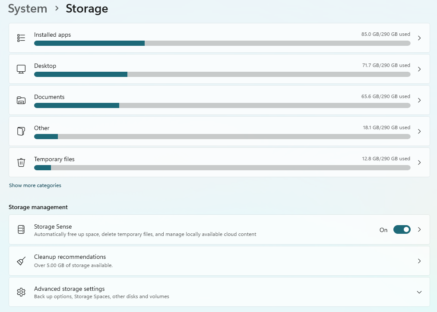
Task: Open the Other storage category row
Action: click(219, 131)
